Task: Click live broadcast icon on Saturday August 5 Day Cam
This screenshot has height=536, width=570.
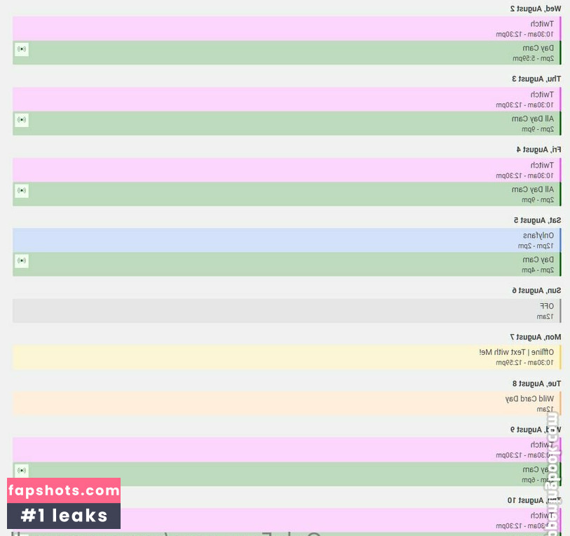Action: [22, 260]
